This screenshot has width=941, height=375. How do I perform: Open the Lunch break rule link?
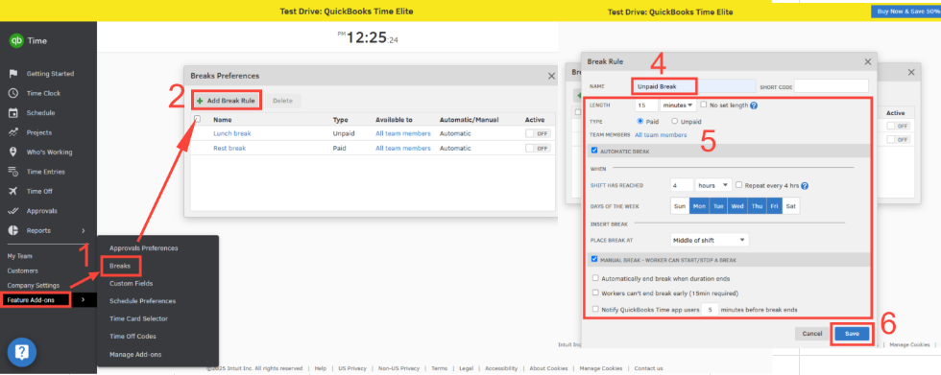tap(232, 133)
